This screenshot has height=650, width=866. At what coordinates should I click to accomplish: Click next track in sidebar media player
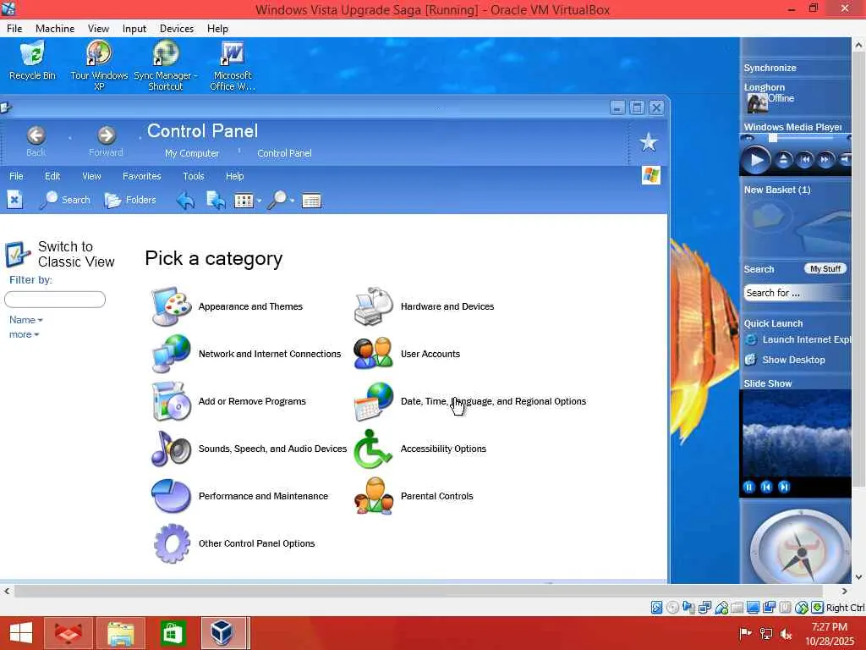coord(825,160)
